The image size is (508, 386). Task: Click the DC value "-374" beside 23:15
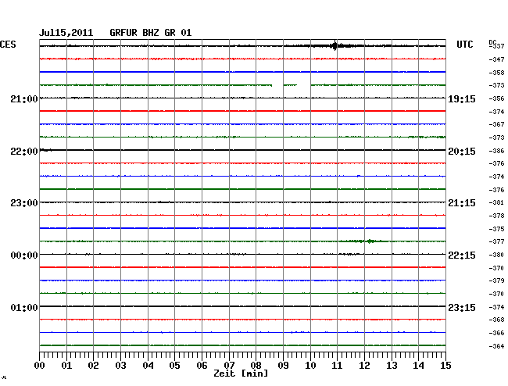[496, 306]
